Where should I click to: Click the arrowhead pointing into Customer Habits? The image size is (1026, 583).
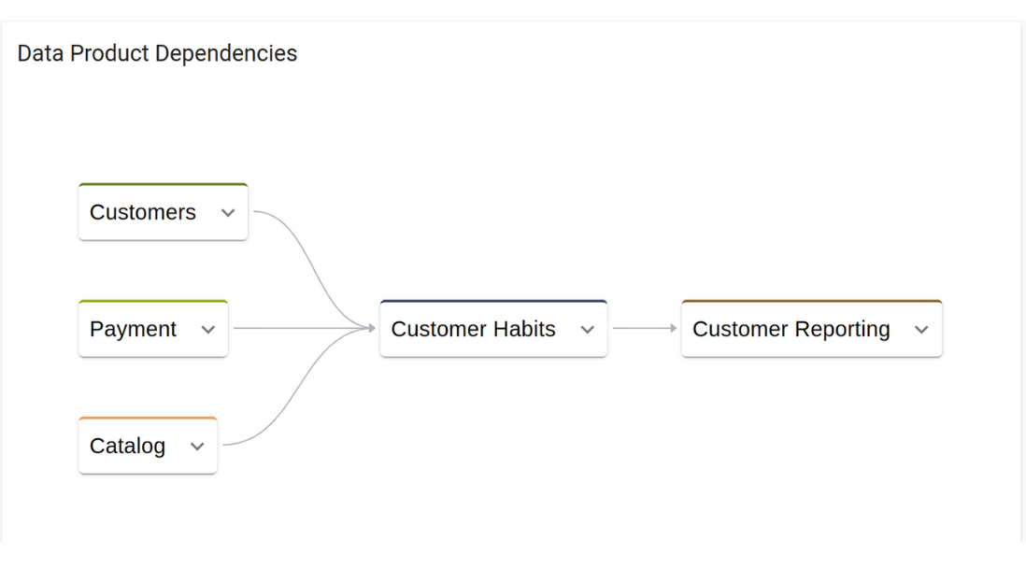[372, 328]
